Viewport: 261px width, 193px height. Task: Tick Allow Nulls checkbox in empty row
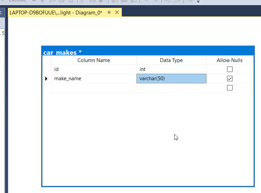click(230, 88)
